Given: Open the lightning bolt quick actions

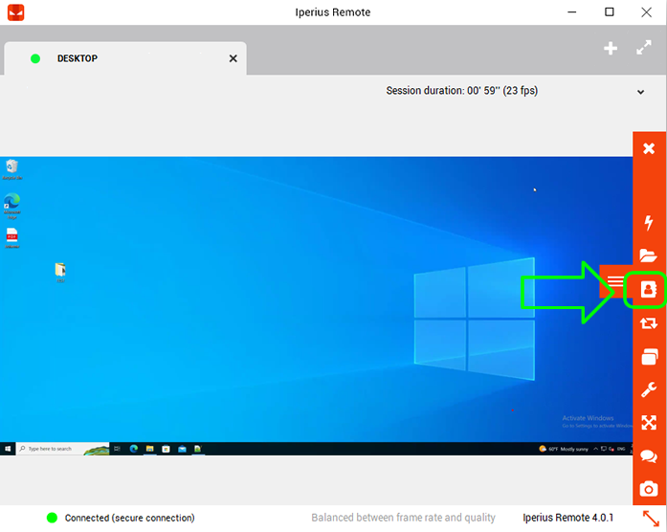Looking at the screenshot, I should [649, 222].
